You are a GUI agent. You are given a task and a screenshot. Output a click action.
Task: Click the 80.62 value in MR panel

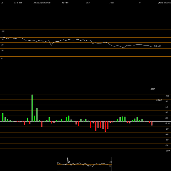[x=159, y=100]
